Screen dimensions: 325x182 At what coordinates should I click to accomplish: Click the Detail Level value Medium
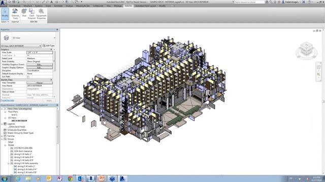point(40,59)
